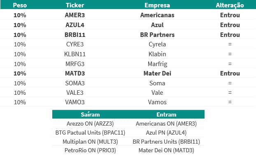
Task: Select PetroRio ON (PRIO3) entry
Action: click(90, 150)
